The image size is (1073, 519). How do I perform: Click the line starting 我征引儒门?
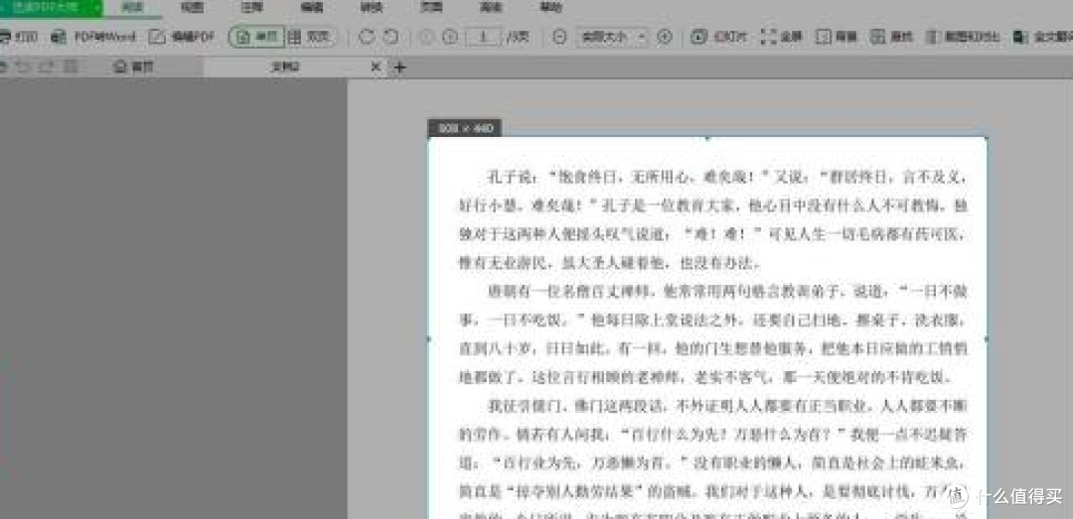click(x=726, y=406)
